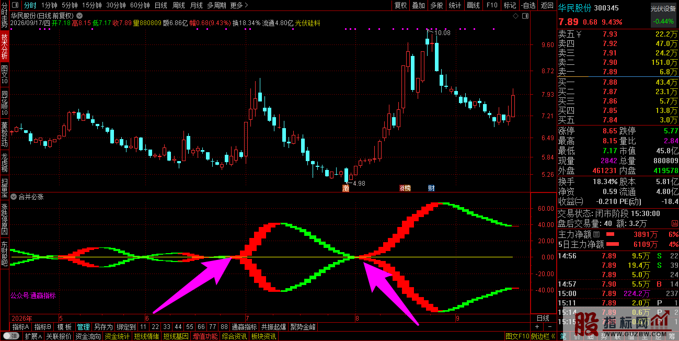Viewport: 679px width, 341px height.
Task: Open the 侧边栏 expander at bottom right
Action: [544, 336]
